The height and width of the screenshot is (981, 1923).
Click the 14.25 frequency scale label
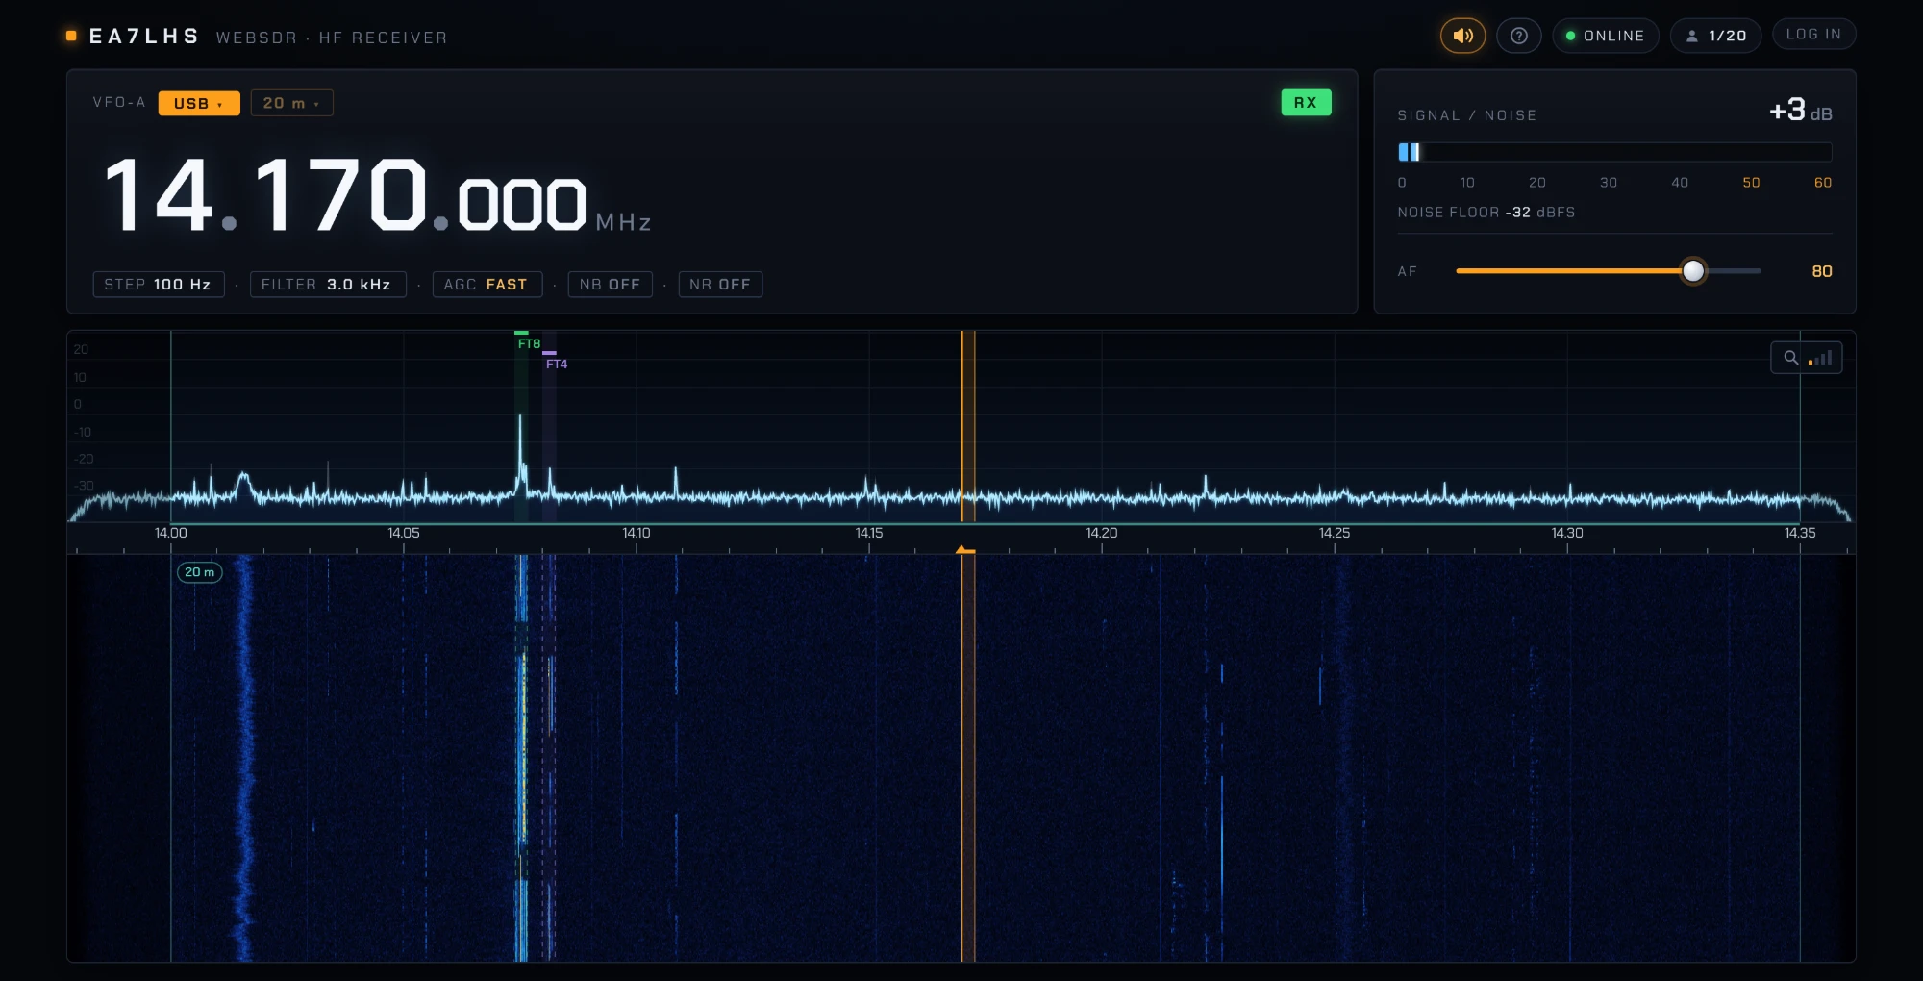1335,533
